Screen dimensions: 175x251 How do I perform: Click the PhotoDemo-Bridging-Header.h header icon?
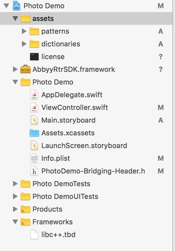pyautogui.click(x=34, y=171)
